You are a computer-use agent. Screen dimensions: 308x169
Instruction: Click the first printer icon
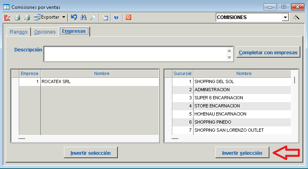(17, 17)
